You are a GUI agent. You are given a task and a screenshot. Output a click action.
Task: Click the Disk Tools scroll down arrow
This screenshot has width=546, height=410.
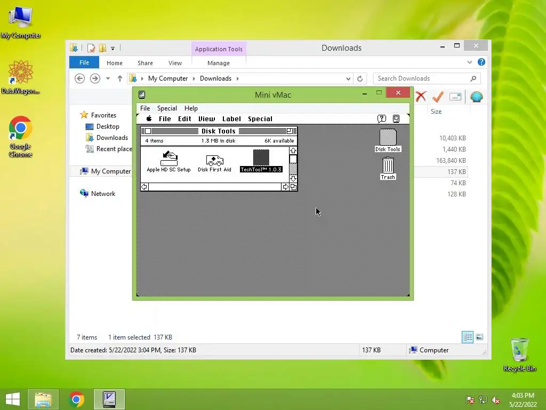click(x=293, y=178)
